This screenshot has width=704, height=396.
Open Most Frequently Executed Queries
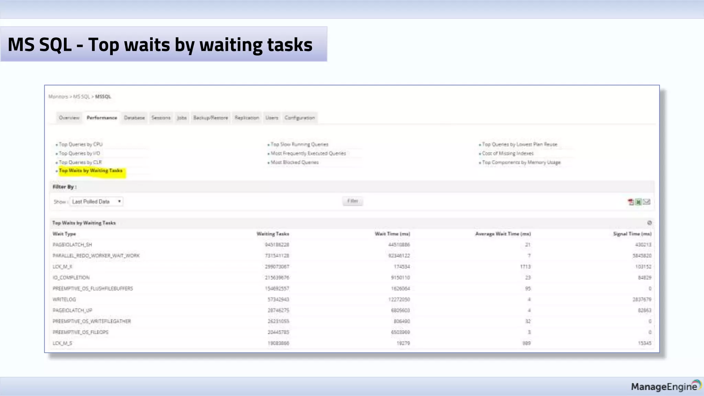[x=308, y=153]
